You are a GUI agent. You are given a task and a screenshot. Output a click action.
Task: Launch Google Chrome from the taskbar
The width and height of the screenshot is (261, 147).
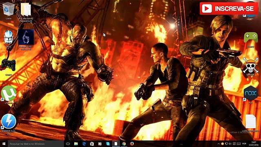coord(124,144)
